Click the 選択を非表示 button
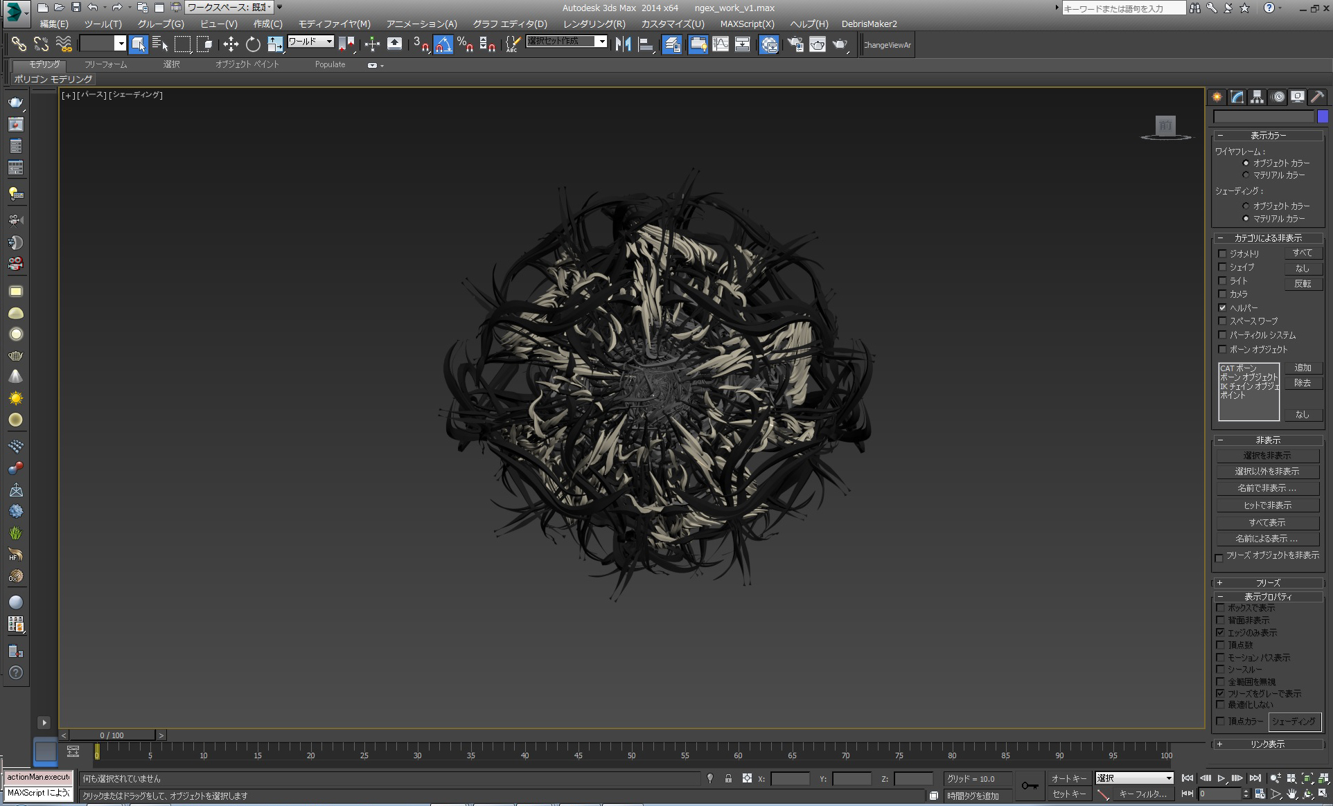 pos(1268,456)
